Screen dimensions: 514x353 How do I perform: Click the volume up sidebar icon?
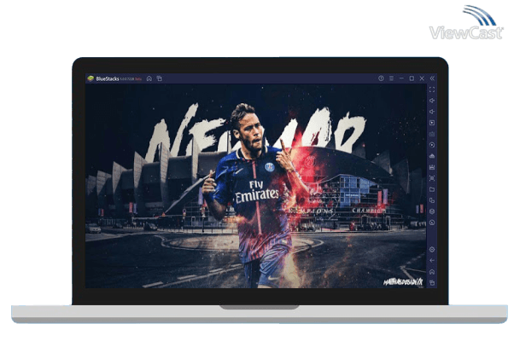[432, 101]
